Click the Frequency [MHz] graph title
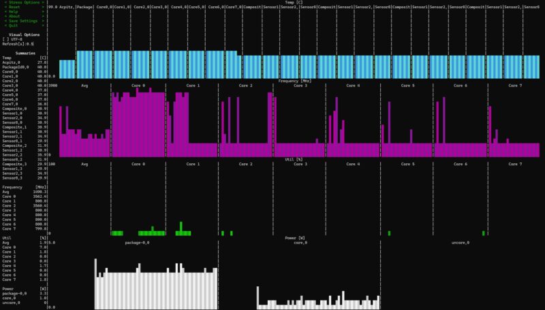The width and height of the screenshot is (545, 310). pyautogui.click(x=295, y=81)
